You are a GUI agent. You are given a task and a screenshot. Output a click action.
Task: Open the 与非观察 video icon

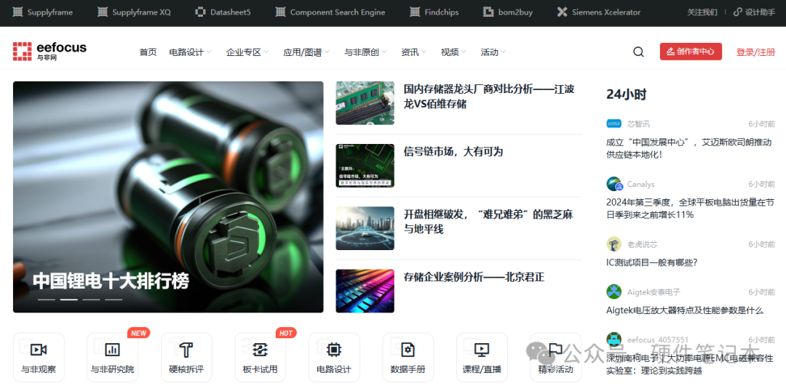click(x=39, y=350)
